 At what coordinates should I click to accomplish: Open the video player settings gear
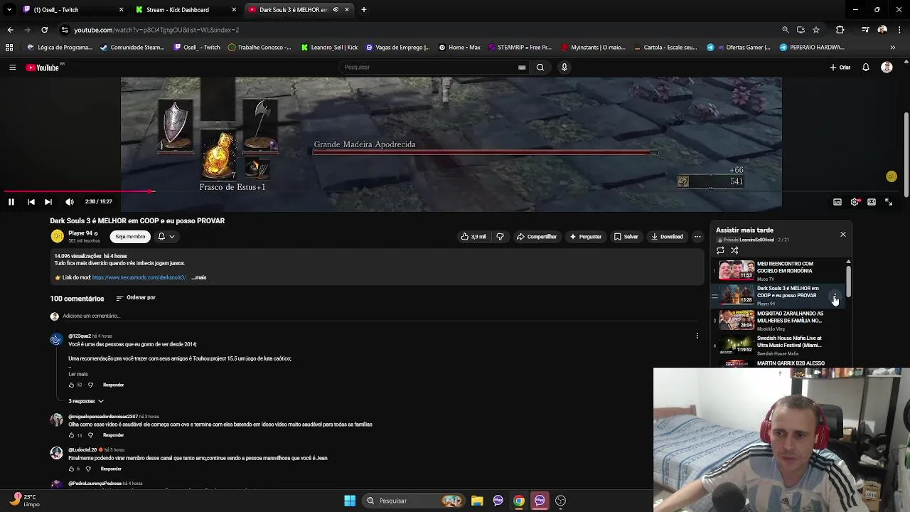855,202
